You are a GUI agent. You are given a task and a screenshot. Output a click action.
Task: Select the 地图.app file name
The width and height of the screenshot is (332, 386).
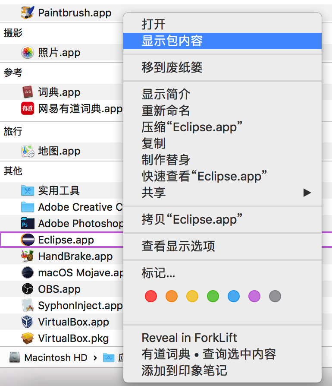click(x=59, y=151)
